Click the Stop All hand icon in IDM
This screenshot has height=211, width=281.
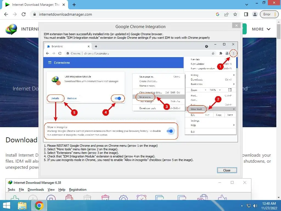pyautogui.click(x=69, y=198)
